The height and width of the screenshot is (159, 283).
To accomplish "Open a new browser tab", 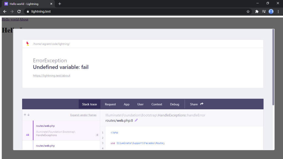I will 60,4.
